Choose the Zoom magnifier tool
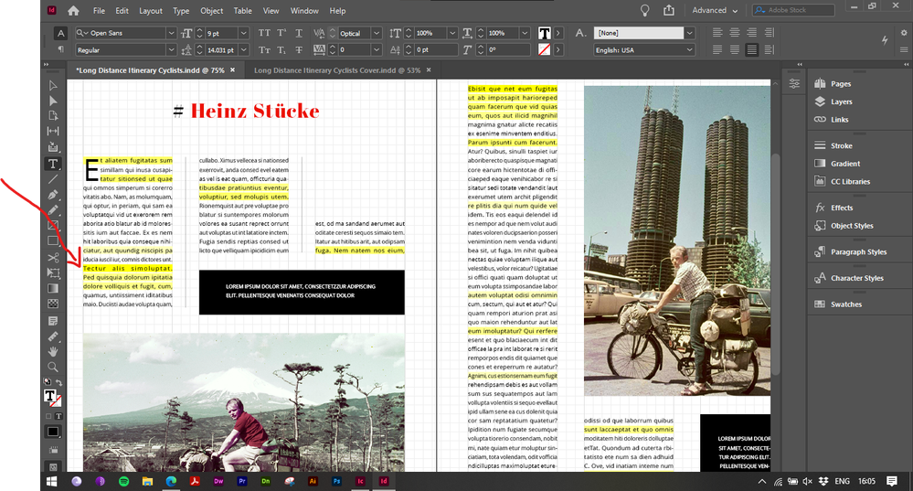The width and height of the screenshot is (913, 491). click(x=53, y=366)
